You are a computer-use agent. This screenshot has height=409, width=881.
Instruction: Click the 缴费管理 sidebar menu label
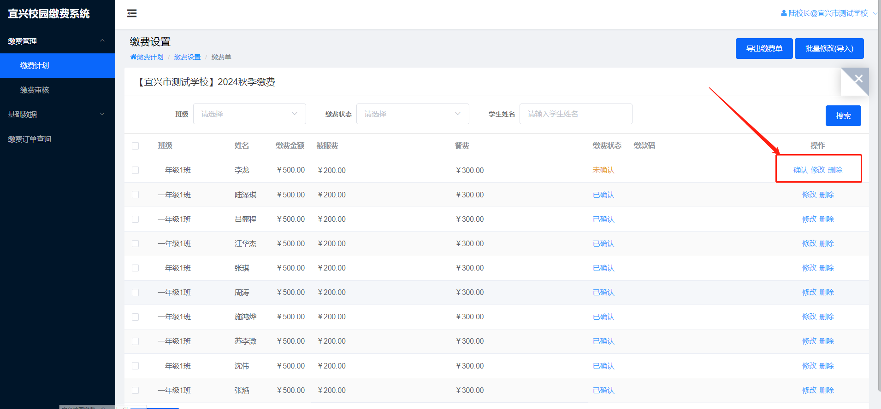pos(23,41)
